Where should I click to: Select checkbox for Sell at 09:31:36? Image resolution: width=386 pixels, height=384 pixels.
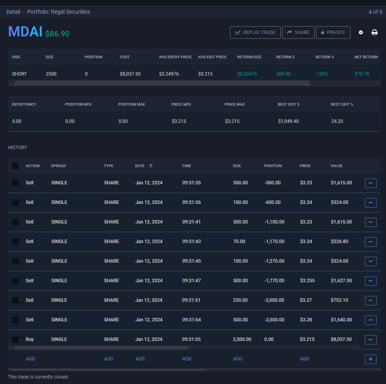[x=15, y=202]
